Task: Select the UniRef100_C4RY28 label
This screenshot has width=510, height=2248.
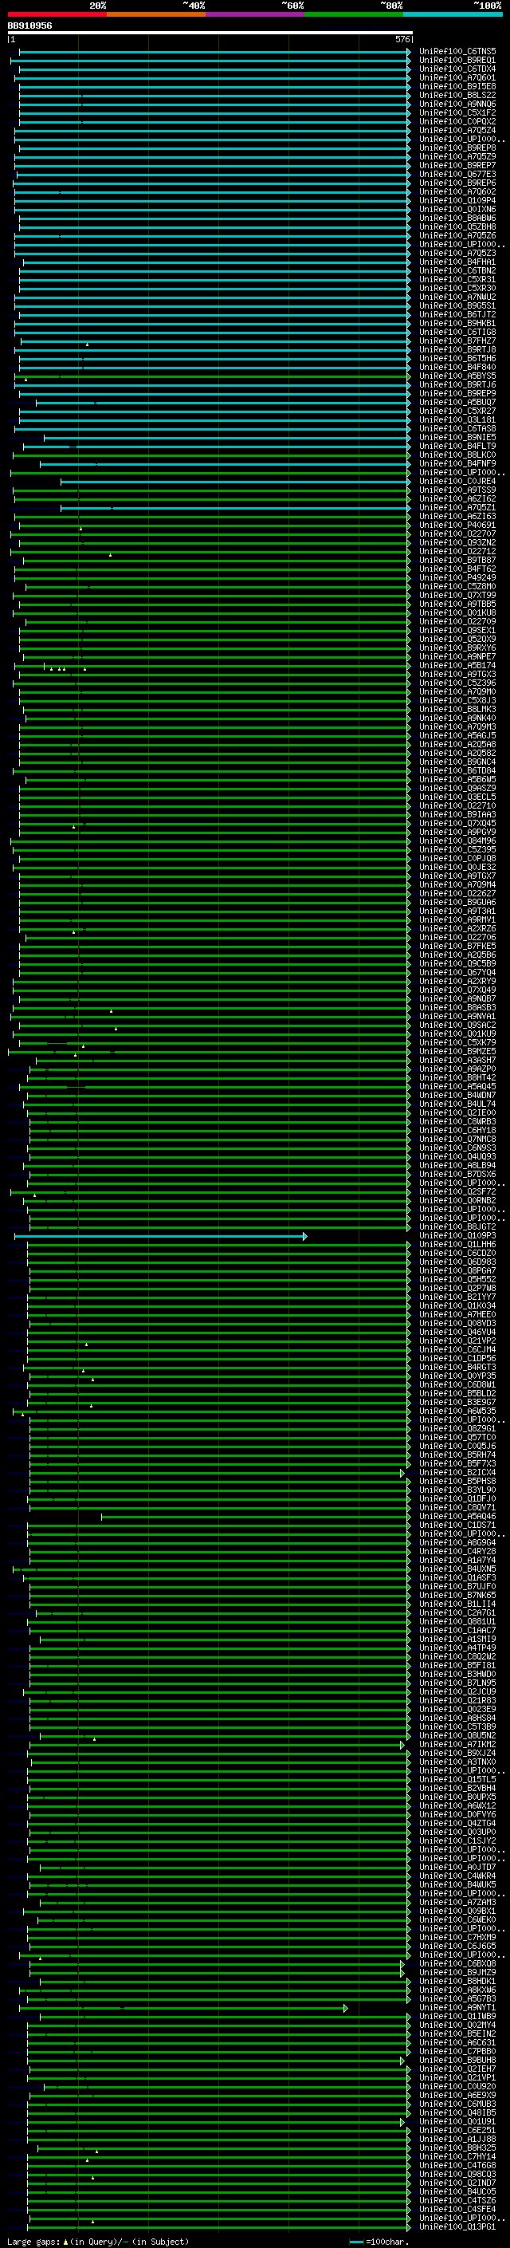Action: point(457,1551)
